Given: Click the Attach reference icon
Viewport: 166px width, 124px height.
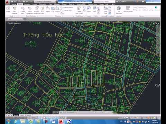Looking at the screenshot, I should 48,9.
